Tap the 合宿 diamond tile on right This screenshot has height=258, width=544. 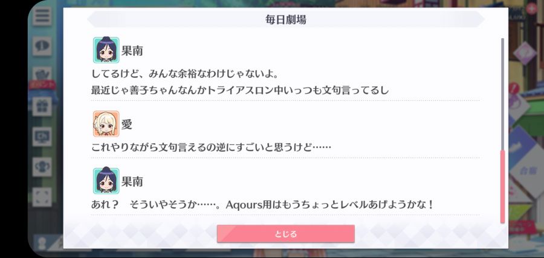[x=529, y=171]
